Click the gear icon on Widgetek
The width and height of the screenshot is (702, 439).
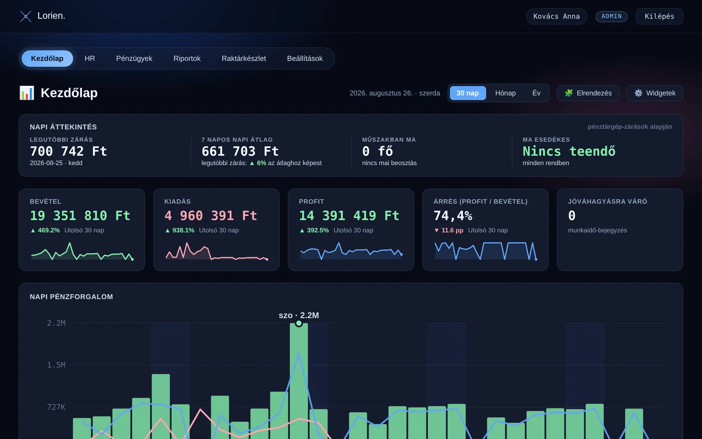click(638, 93)
